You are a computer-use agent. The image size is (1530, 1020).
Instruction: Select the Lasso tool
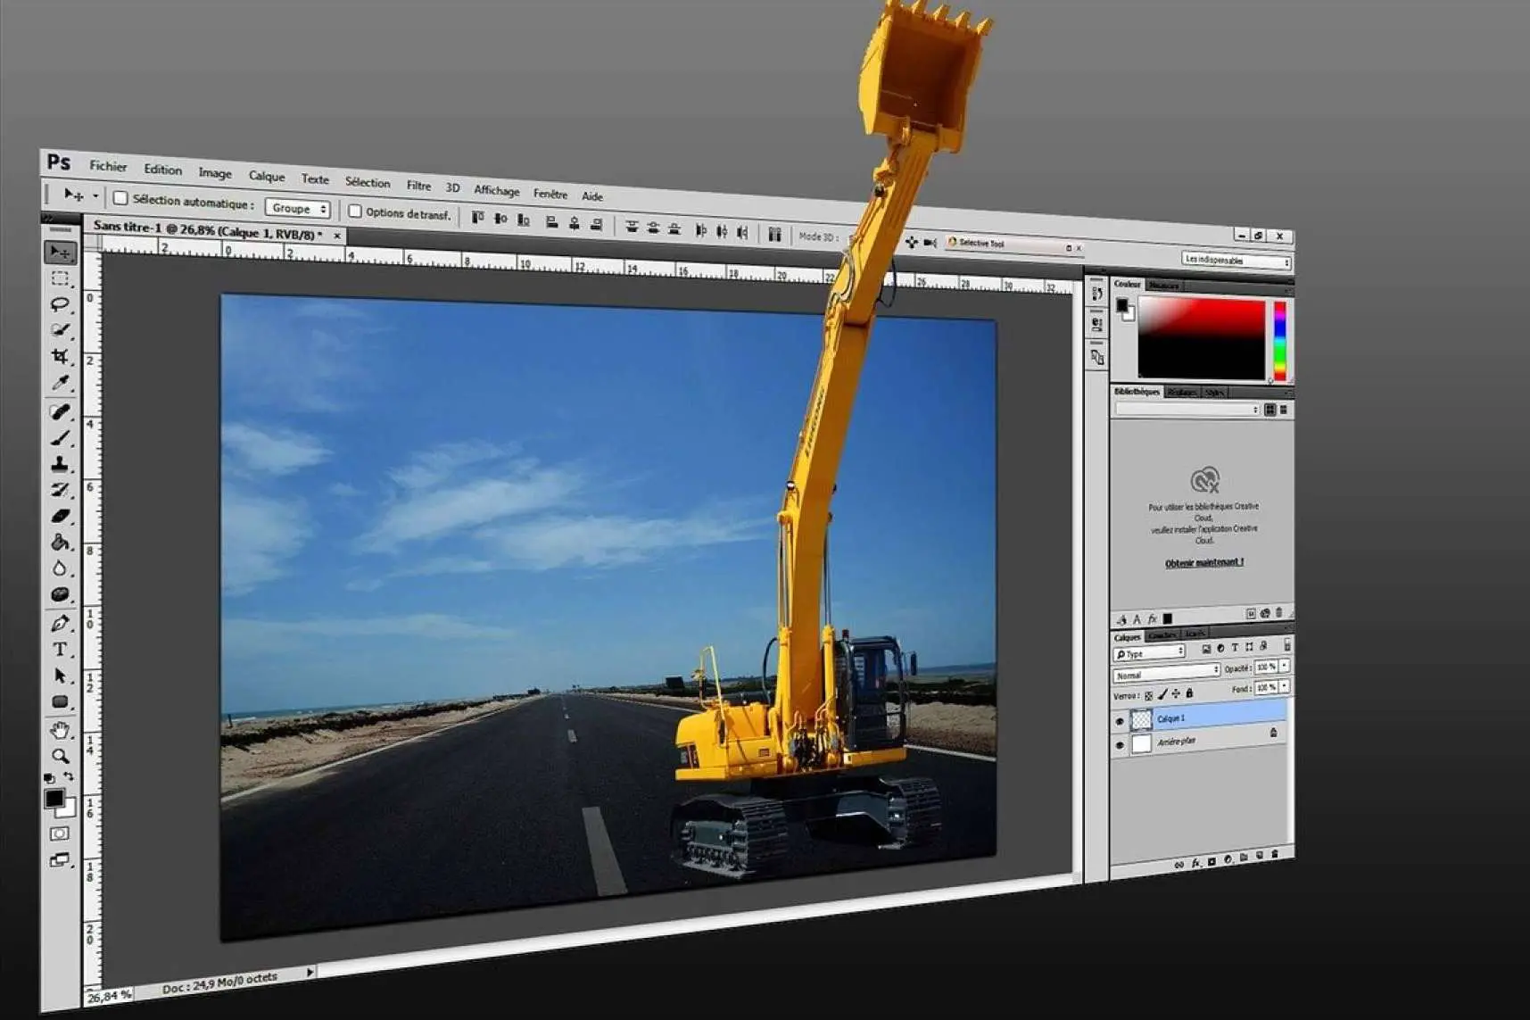coord(60,304)
